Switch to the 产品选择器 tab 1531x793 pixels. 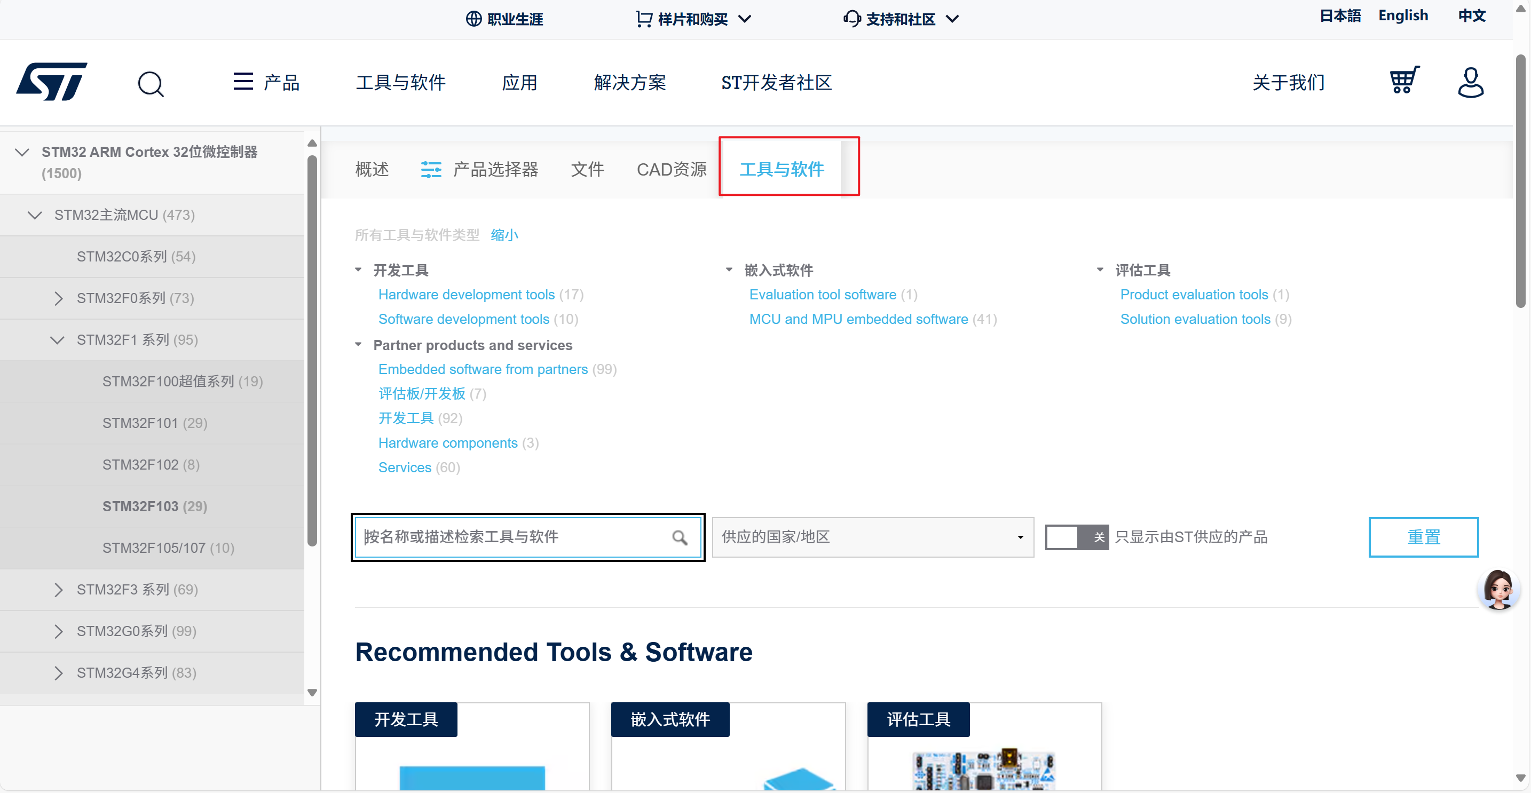479,169
